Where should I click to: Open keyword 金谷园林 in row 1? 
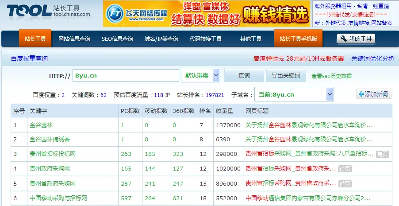click(x=41, y=125)
